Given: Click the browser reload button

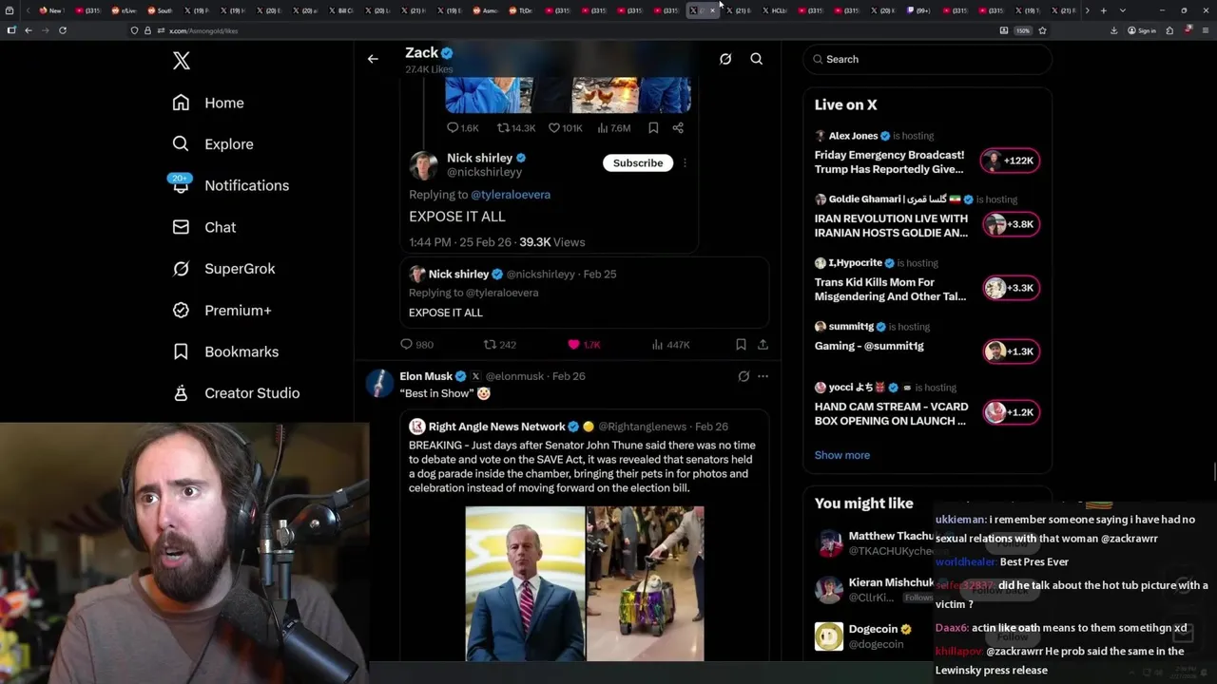Looking at the screenshot, I should tap(63, 30).
